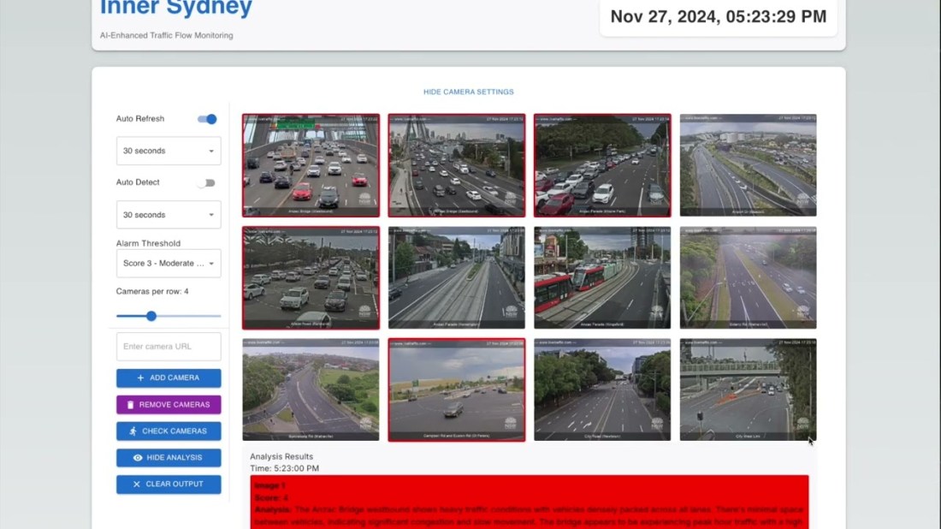Click the X icon on Clear Output

pyautogui.click(x=136, y=484)
